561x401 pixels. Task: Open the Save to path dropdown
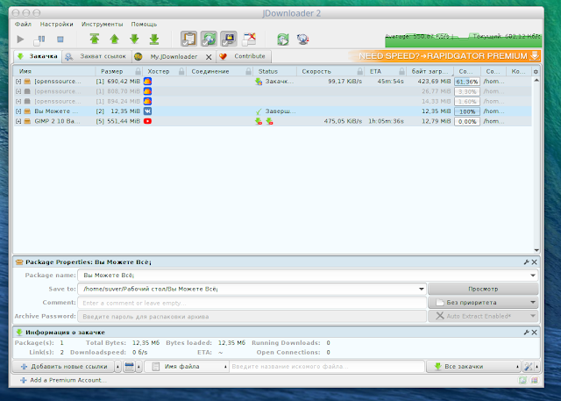(422, 289)
